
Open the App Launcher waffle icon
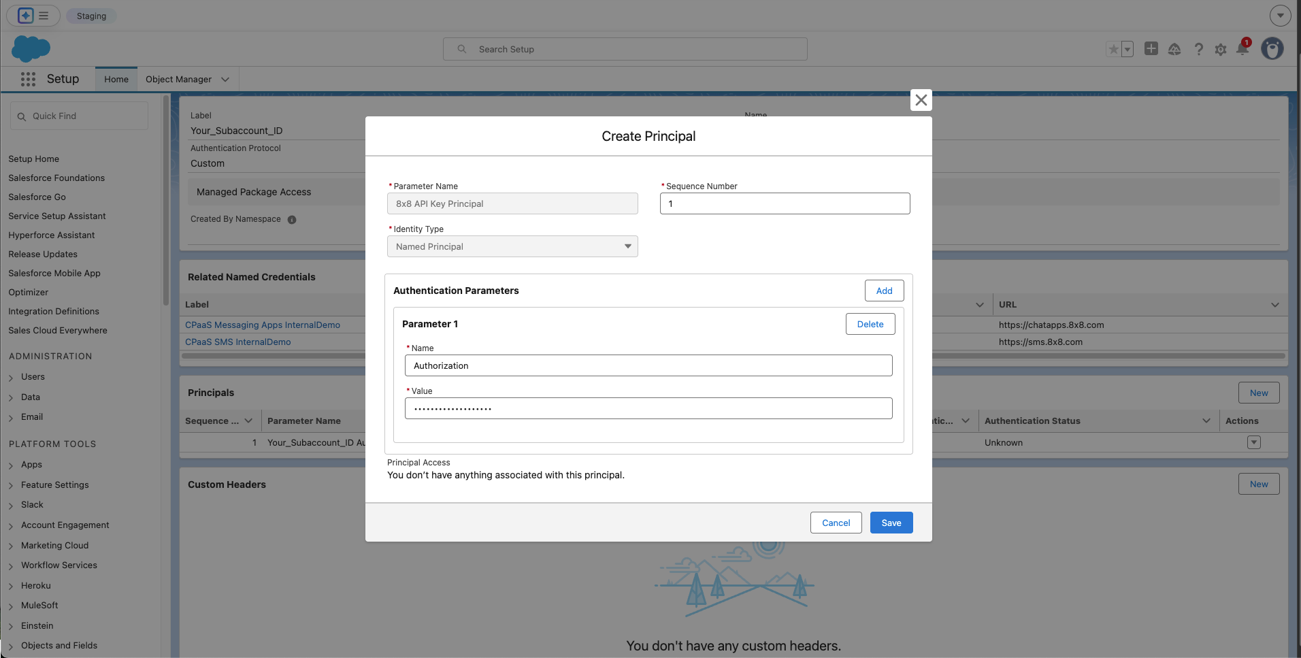(x=28, y=79)
